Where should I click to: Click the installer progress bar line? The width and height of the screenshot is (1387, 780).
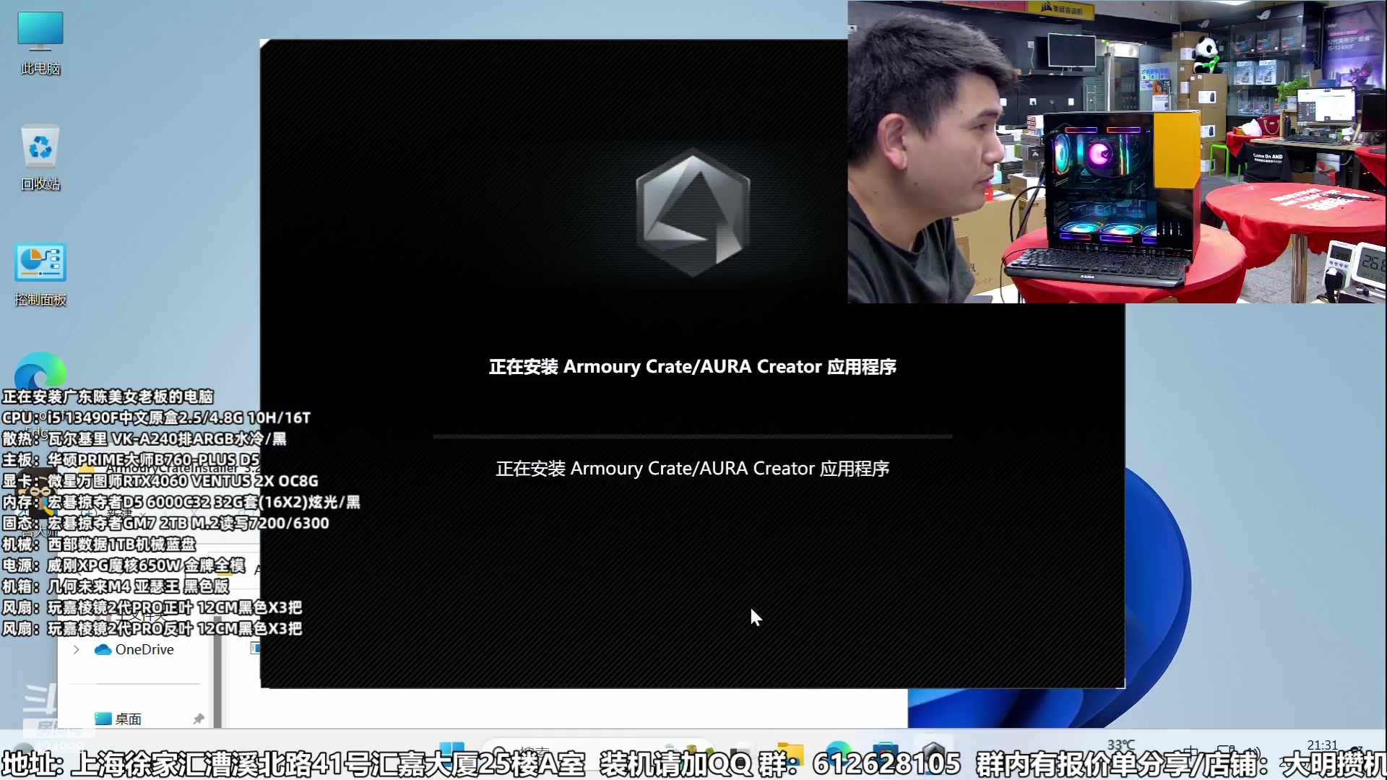(692, 436)
